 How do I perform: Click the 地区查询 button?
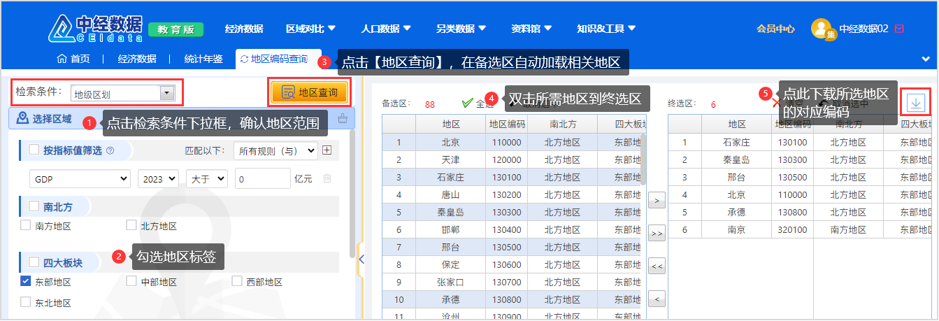click(309, 93)
